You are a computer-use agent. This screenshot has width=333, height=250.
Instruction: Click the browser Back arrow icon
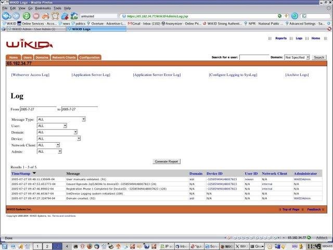pyautogui.click(x=6, y=16)
